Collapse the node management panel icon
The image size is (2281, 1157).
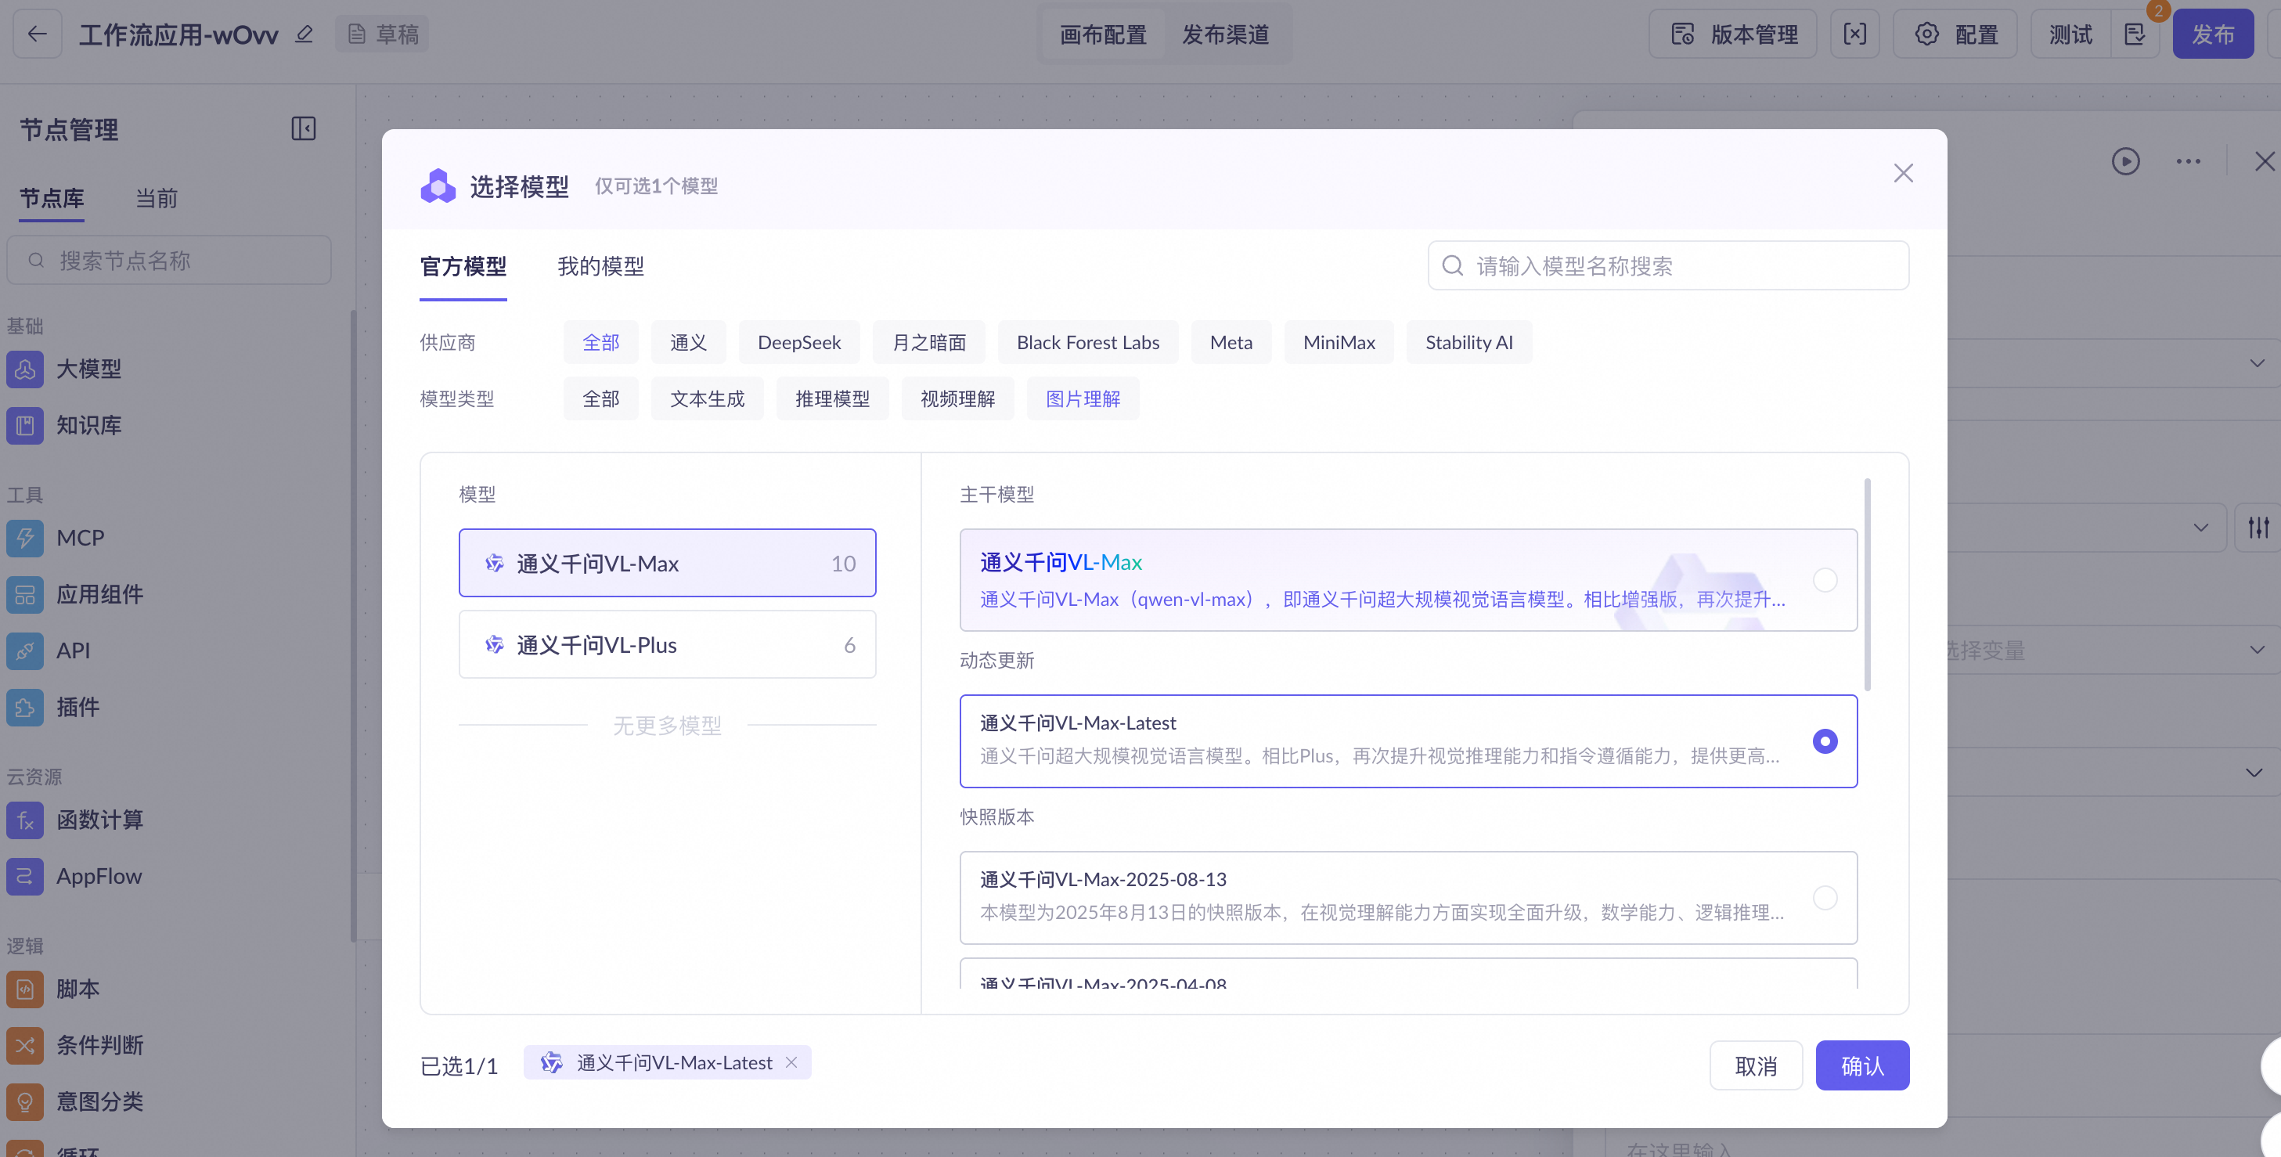[304, 128]
